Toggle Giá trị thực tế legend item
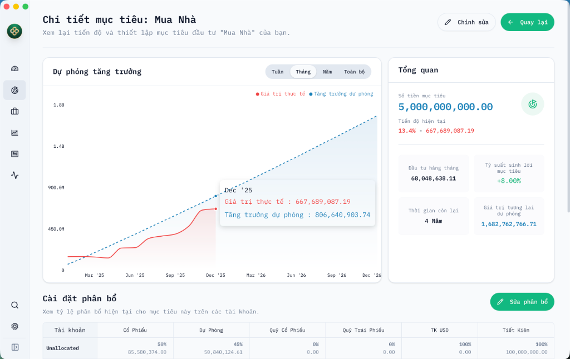The width and height of the screenshot is (570, 359). click(x=282, y=94)
